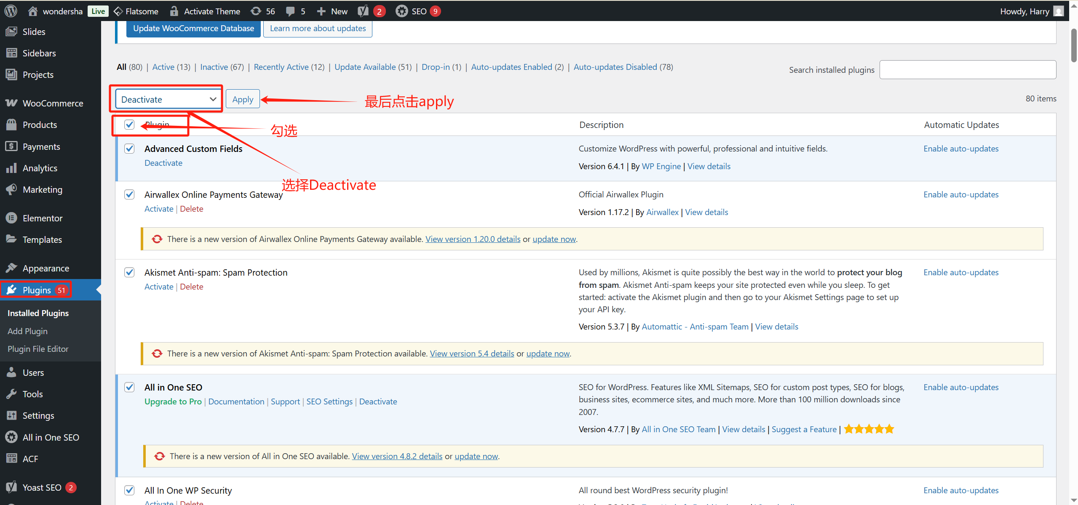Image resolution: width=1078 pixels, height=505 pixels.
Task: Click Update WooCommerce Database button
Action: (x=193, y=28)
